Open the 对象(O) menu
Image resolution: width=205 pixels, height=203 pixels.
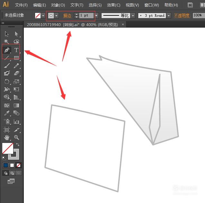58,5
